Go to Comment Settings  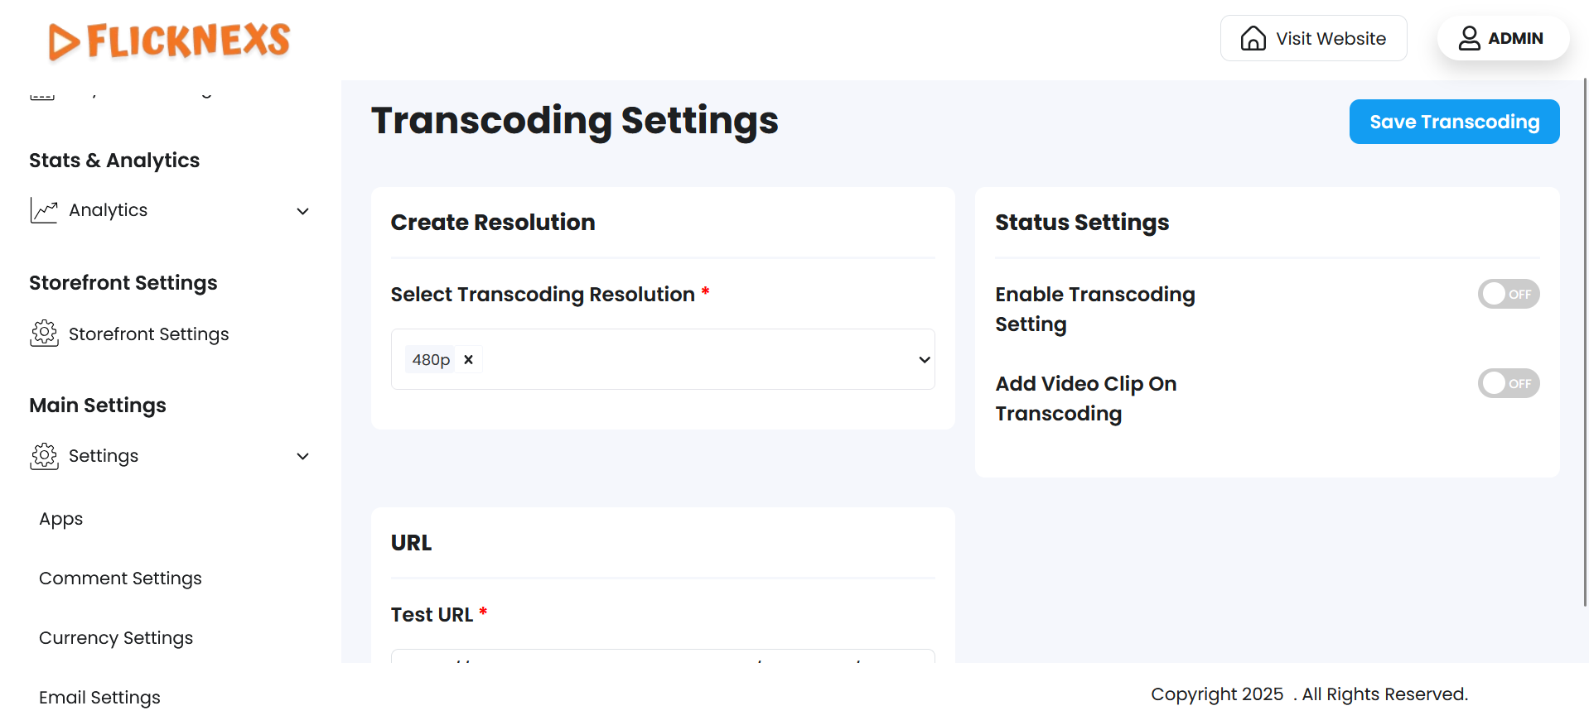[x=120, y=579]
